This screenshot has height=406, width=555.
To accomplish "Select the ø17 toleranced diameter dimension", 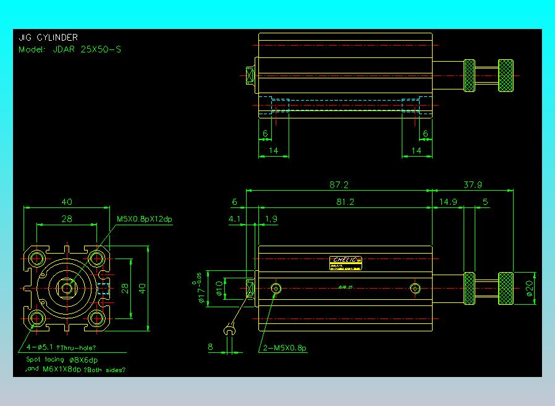I will pyautogui.click(x=199, y=288).
